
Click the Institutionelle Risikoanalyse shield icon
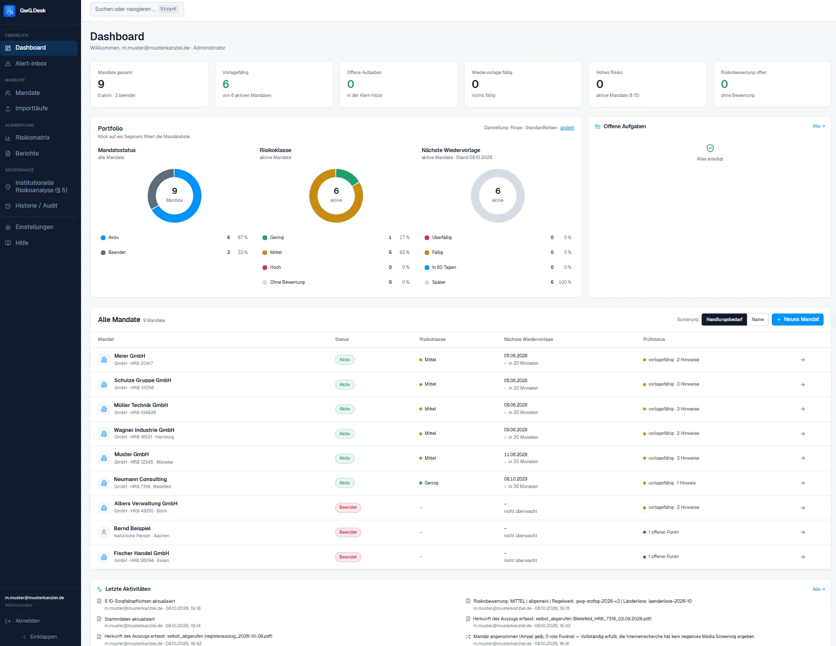[x=8, y=187]
